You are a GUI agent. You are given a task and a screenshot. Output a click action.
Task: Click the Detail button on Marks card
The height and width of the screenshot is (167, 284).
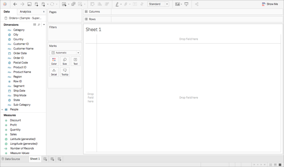click(54, 72)
